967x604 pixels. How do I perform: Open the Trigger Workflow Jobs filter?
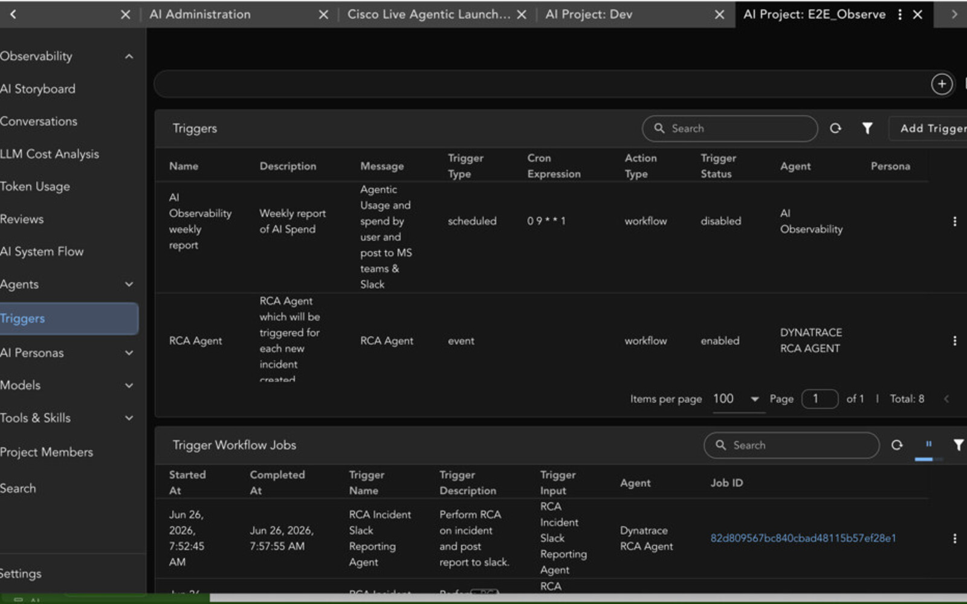[959, 445]
